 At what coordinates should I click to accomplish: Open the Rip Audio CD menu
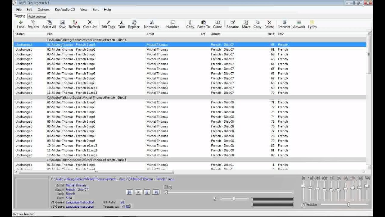pyautogui.click(x=65, y=10)
